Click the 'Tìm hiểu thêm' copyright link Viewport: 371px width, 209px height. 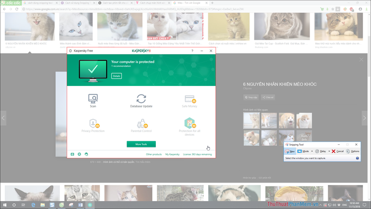pyautogui.click(x=143, y=162)
